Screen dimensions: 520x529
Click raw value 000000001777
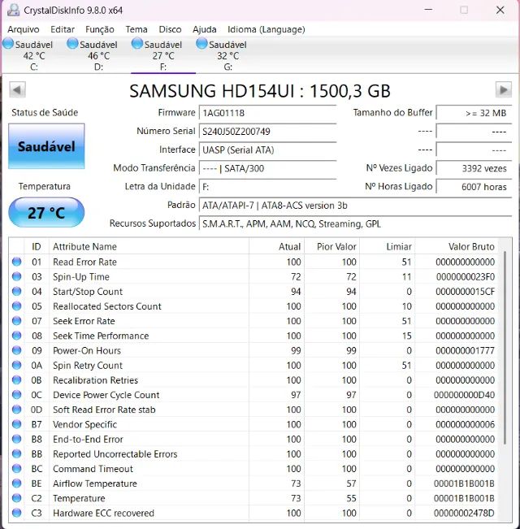point(465,350)
